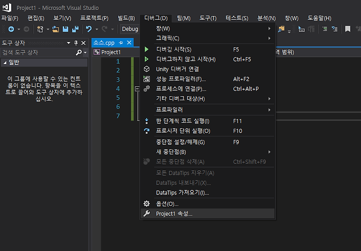Click the new project toolbar icon
The height and width of the screenshot is (251, 361).
(40, 29)
